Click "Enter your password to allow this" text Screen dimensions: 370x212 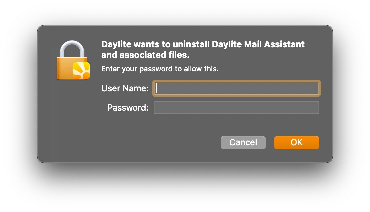tap(160, 69)
